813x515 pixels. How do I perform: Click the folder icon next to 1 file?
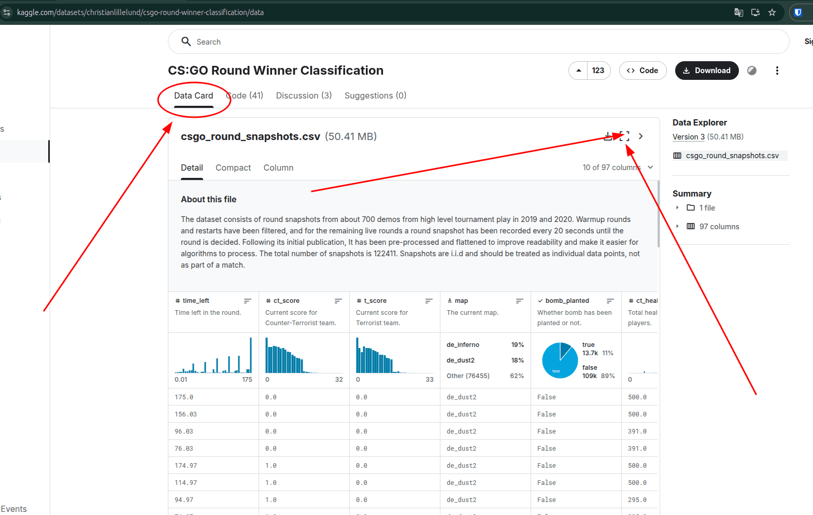(x=691, y=207)
